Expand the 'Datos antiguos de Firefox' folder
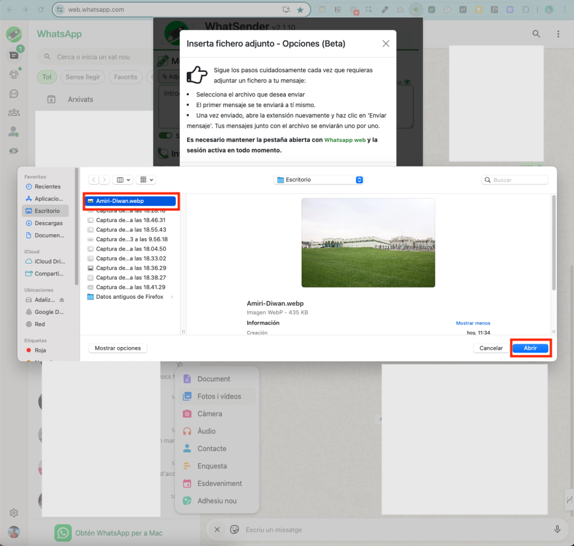The height and width of the screenshot is (546, 574). (x=172, y=297)
